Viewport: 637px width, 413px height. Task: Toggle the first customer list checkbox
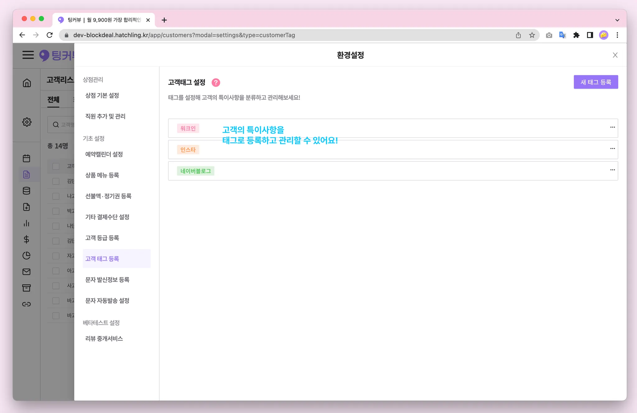(x=56, y=166)
